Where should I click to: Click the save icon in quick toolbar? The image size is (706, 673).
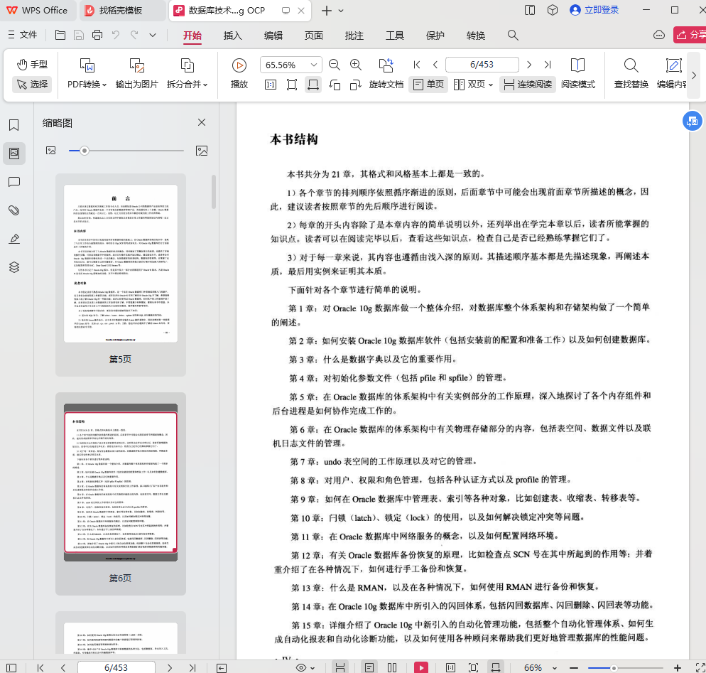point(79,35)
